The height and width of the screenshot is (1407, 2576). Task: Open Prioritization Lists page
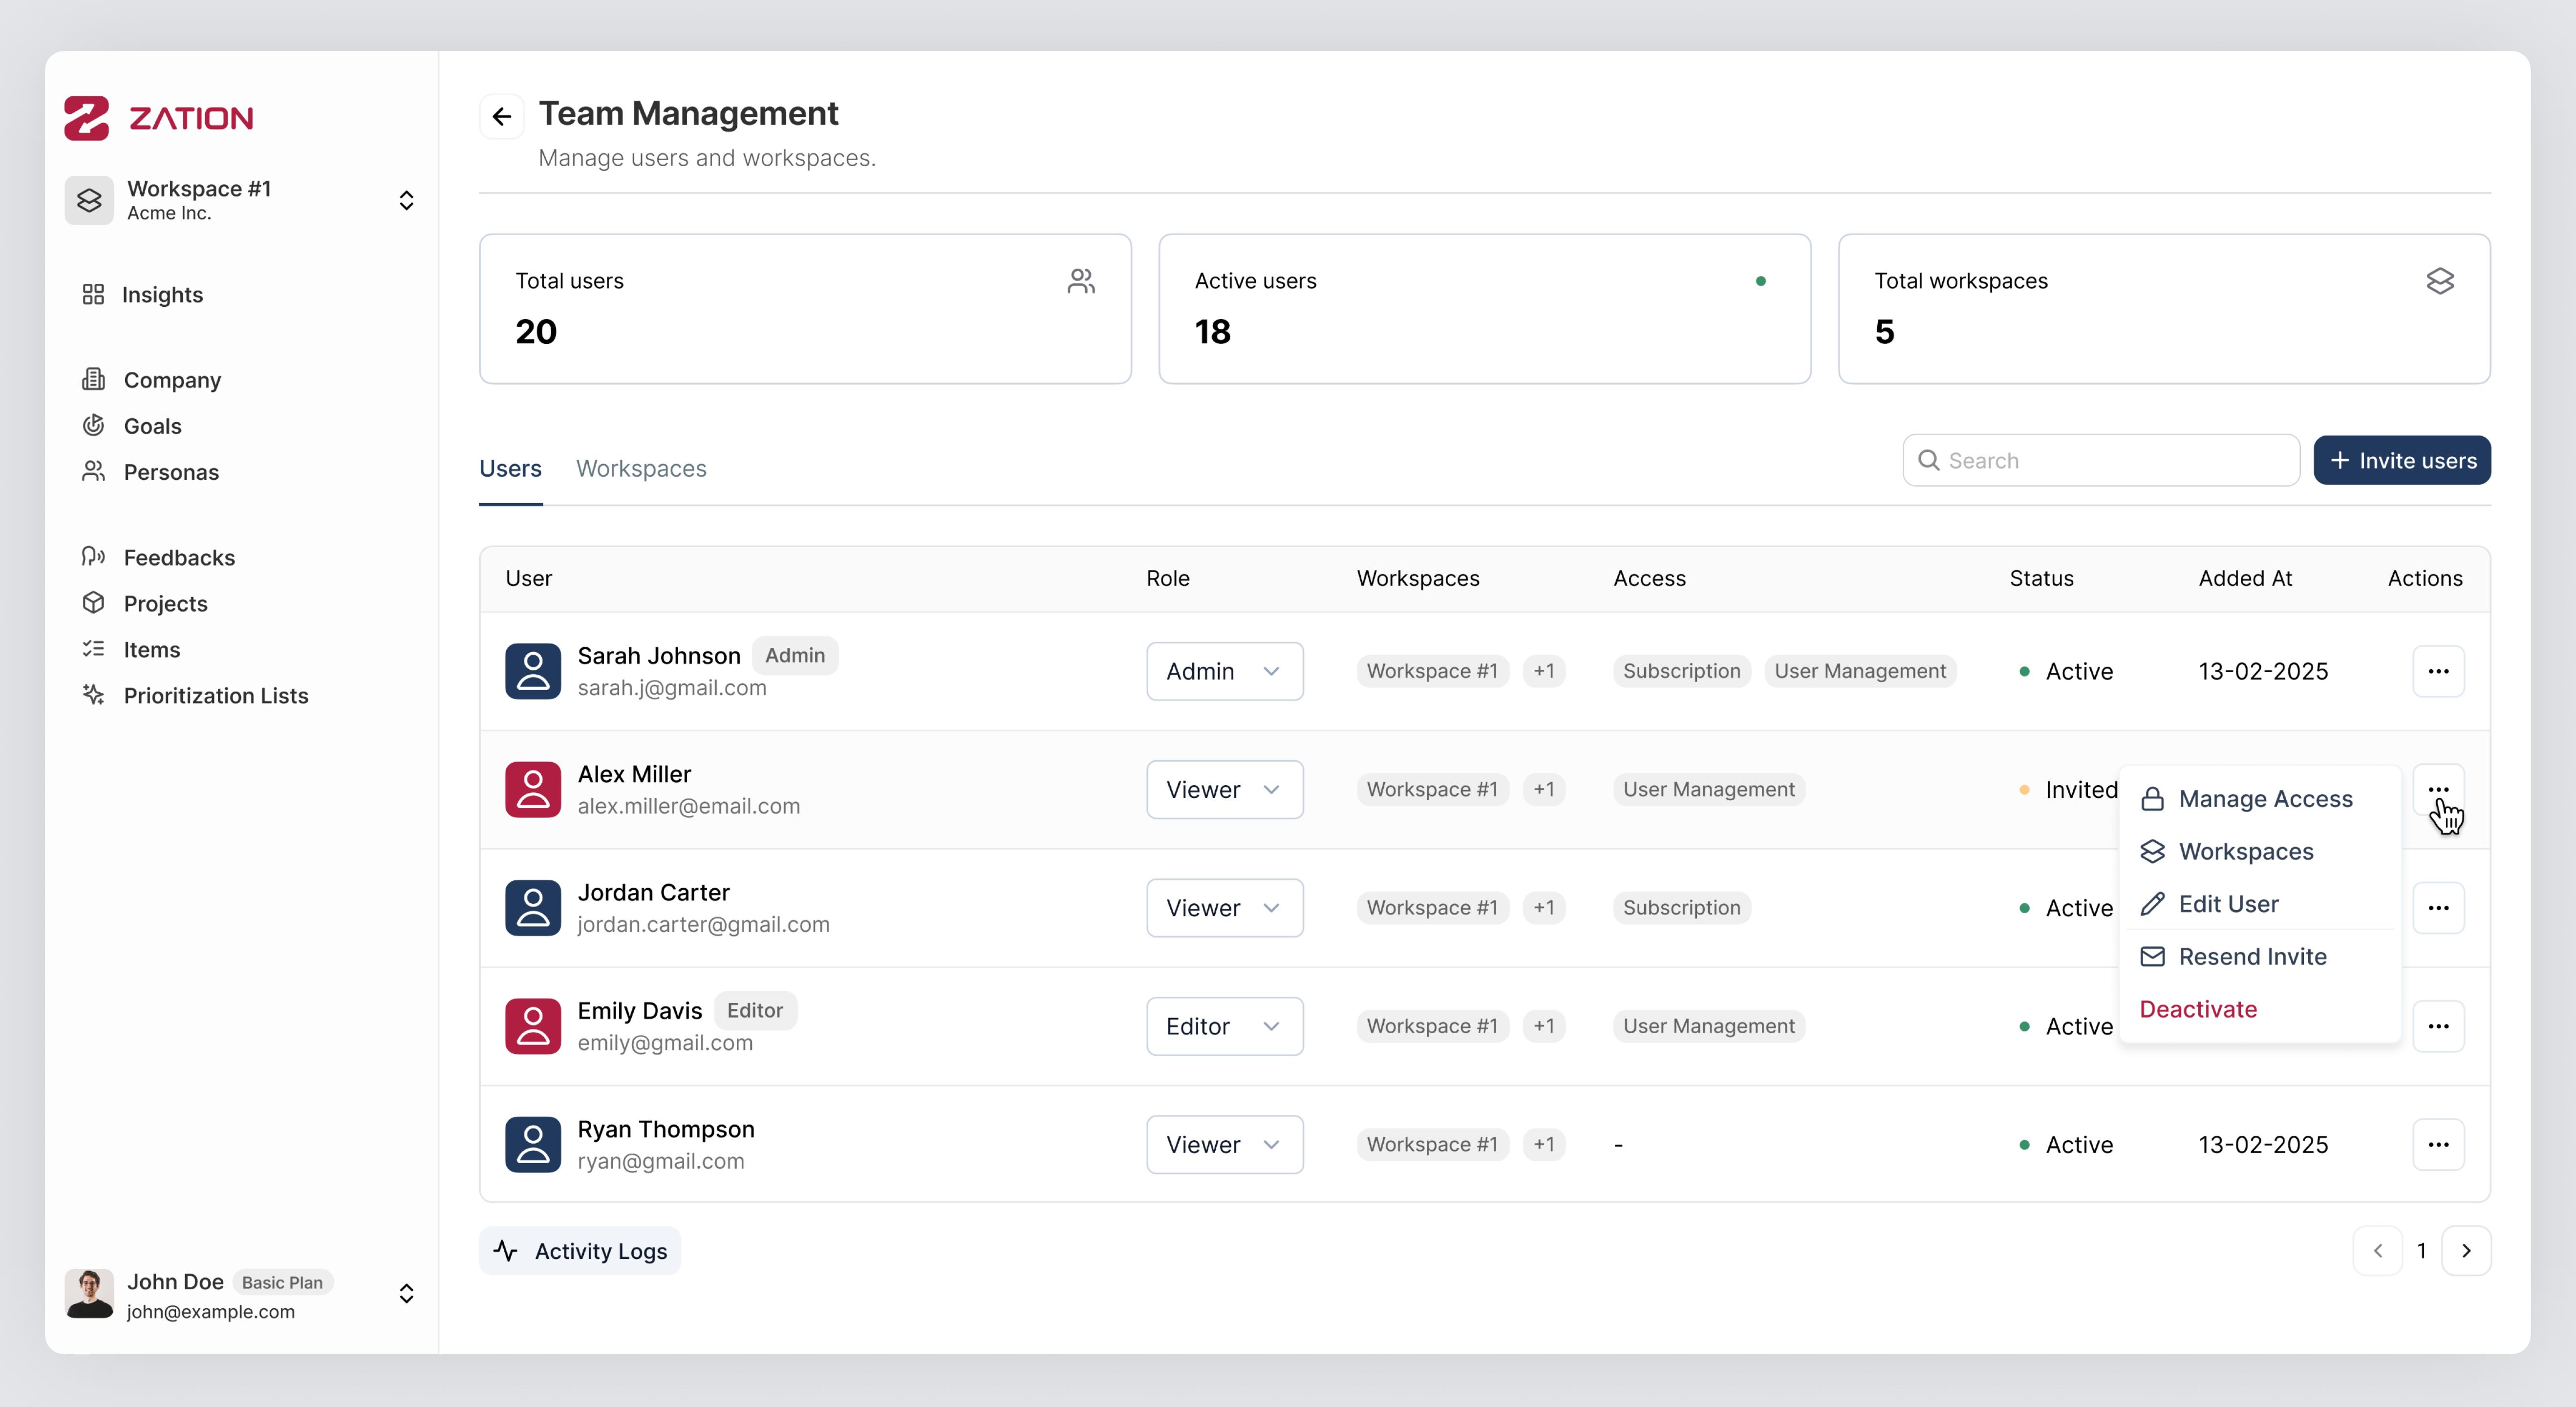[215, 695]
